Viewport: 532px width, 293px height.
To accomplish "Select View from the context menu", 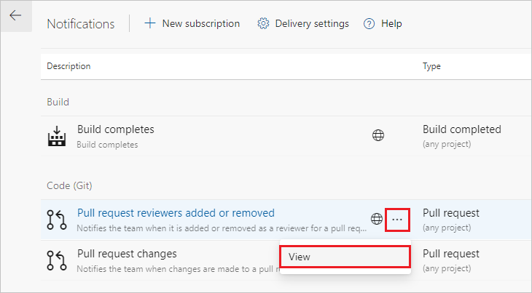I will point(345,257).
